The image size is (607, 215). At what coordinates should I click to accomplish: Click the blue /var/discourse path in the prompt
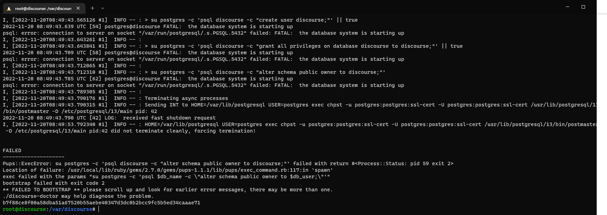pos(71,209)
